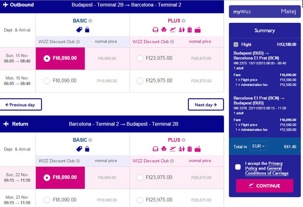Click the CONTINUE button

265,186
